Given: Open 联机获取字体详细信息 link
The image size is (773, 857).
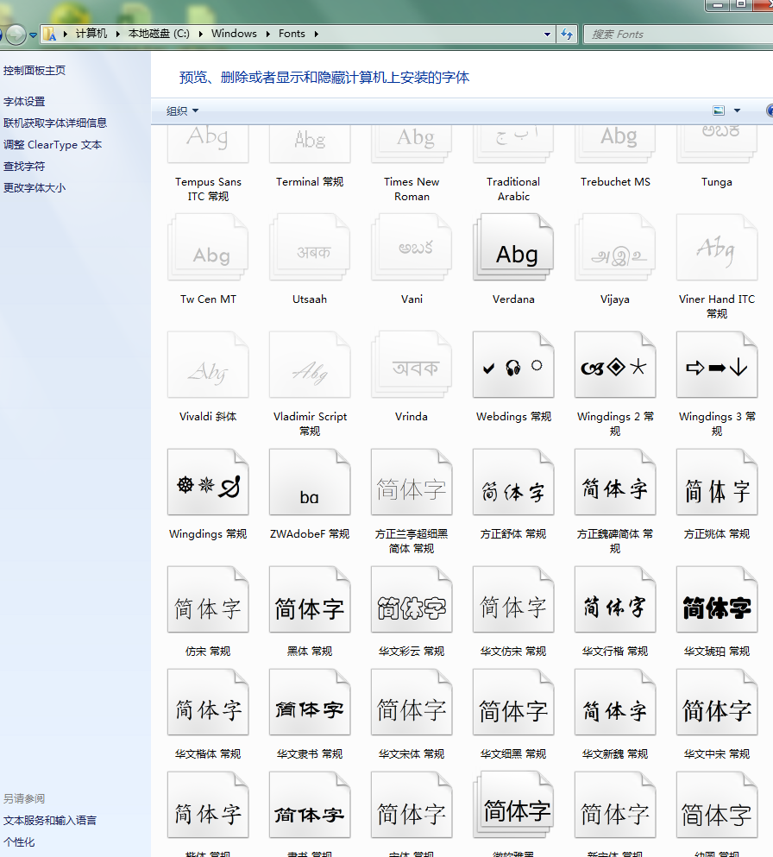Looking at the screenshot, I should click(x=55, y=123).
